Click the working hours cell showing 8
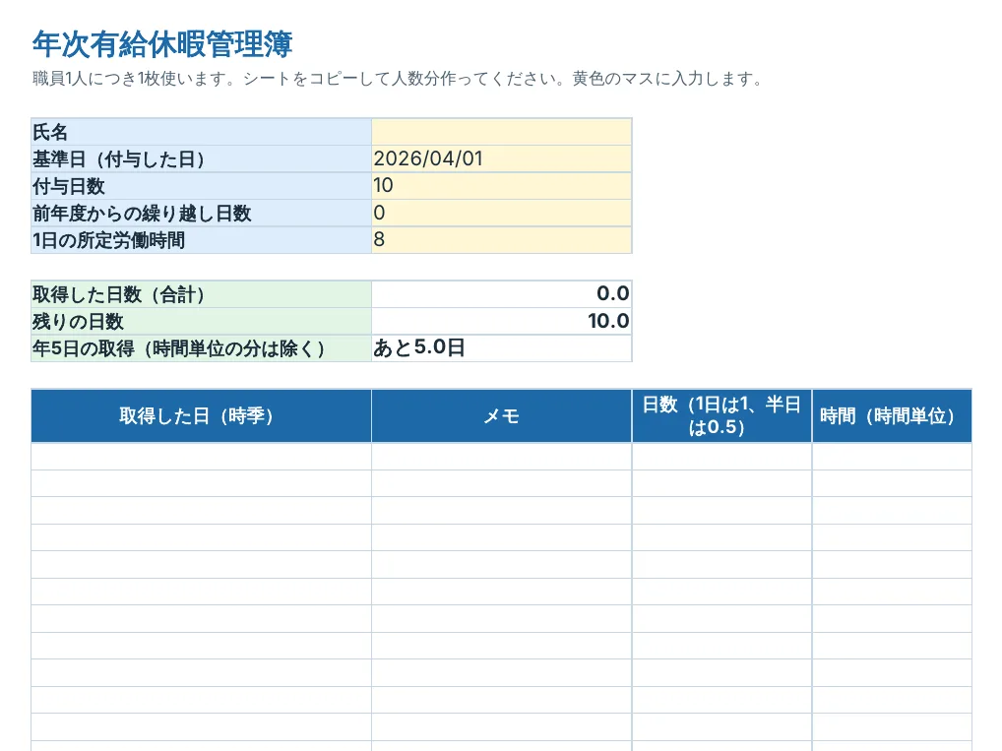 coord(502,240)
